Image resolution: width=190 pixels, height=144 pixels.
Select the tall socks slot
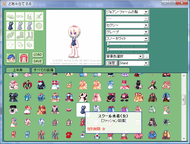click(29, 35)
